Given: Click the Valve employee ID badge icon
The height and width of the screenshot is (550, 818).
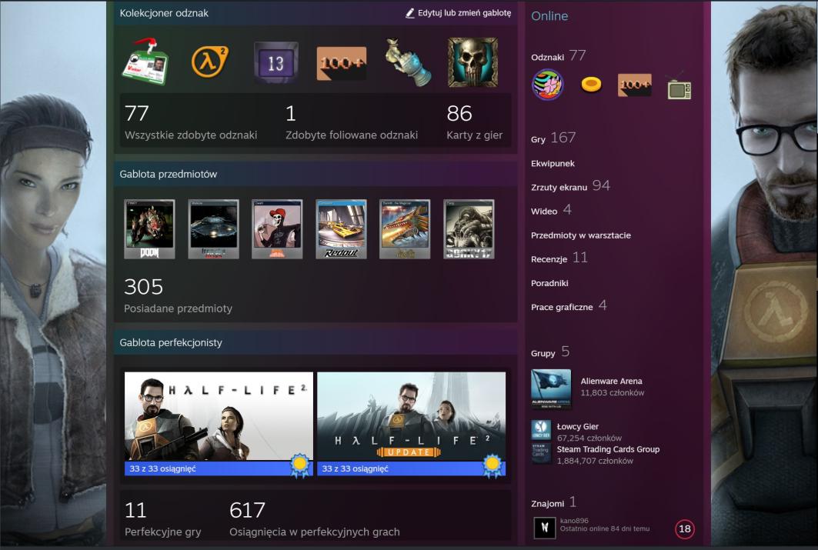Looking at the screenshot, I should [149, 62].
